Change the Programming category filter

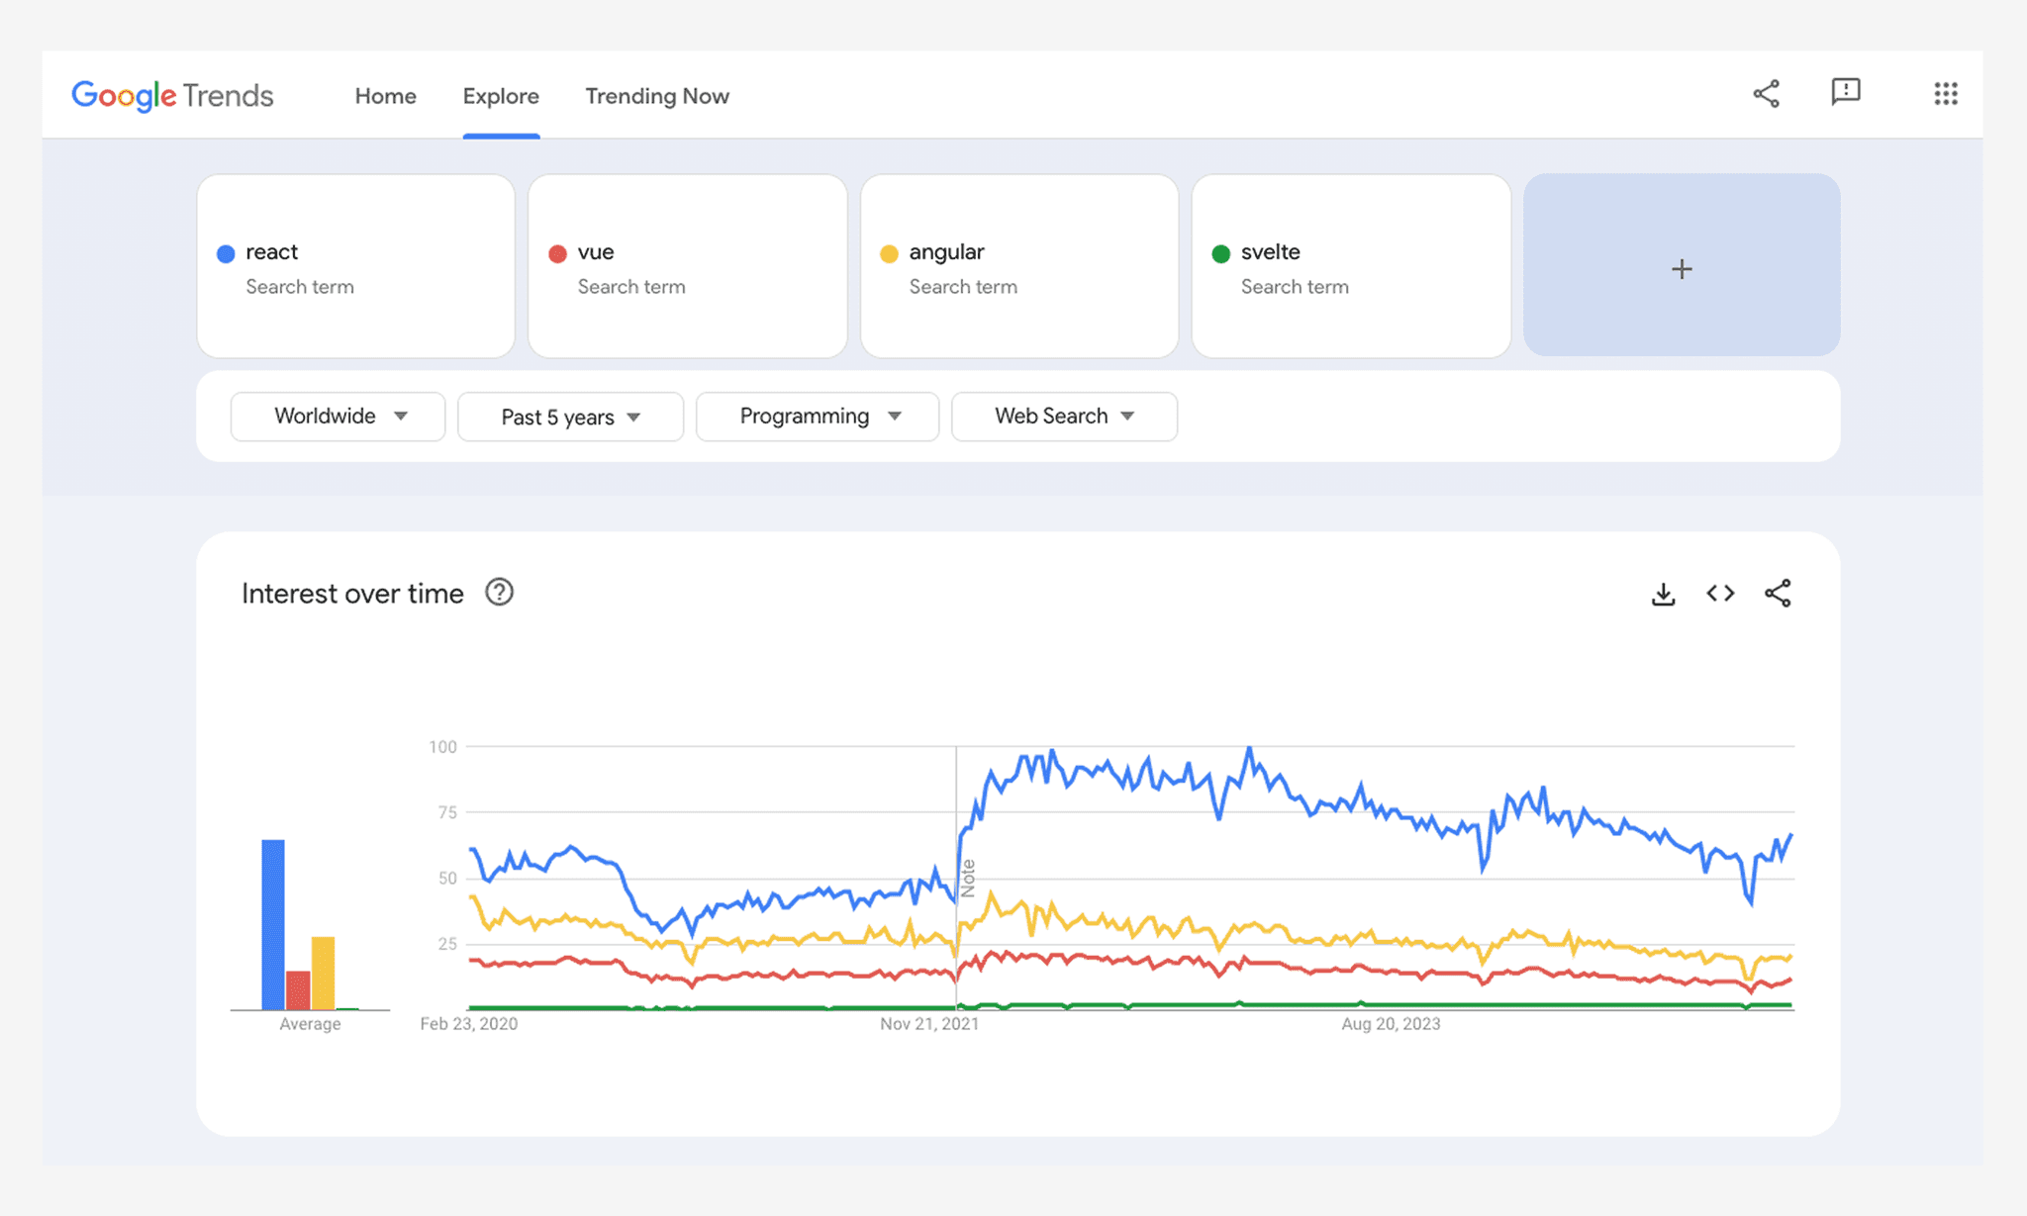tap(817, 417)
